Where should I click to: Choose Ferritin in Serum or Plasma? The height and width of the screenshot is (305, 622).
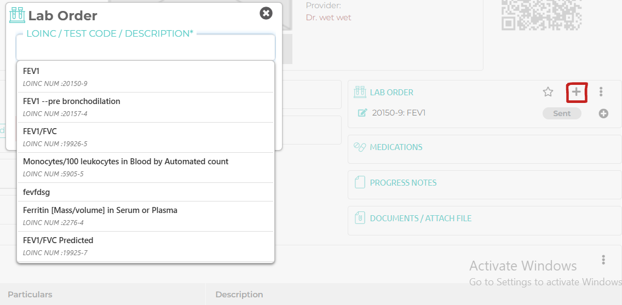pyautogui.click(x=145, y=216)
